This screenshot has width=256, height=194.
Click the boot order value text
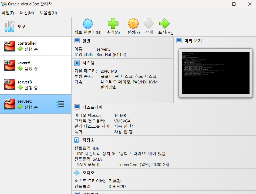click(129, 76)
